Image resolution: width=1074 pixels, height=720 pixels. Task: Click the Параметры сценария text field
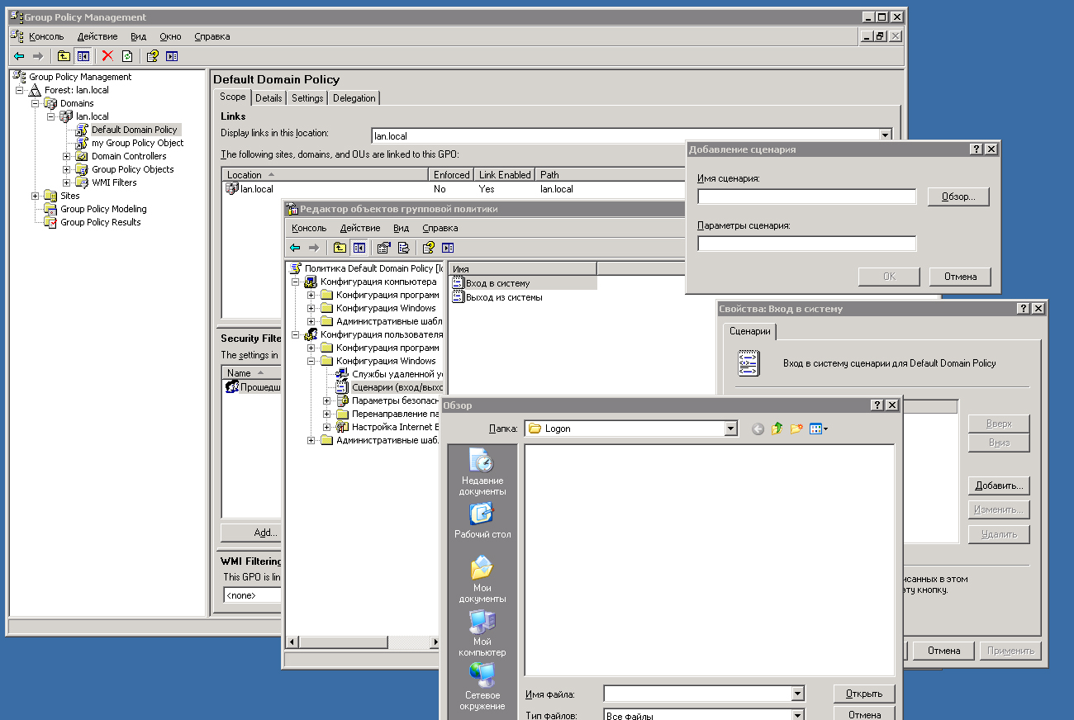[807, 244]
